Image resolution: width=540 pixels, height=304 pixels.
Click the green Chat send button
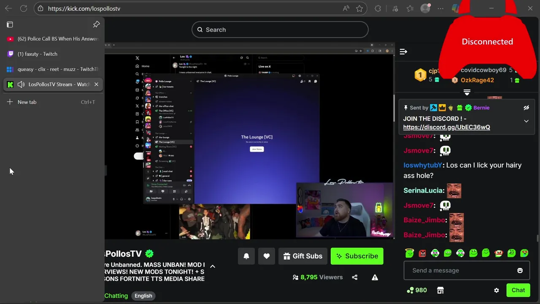tap(518, 290)
